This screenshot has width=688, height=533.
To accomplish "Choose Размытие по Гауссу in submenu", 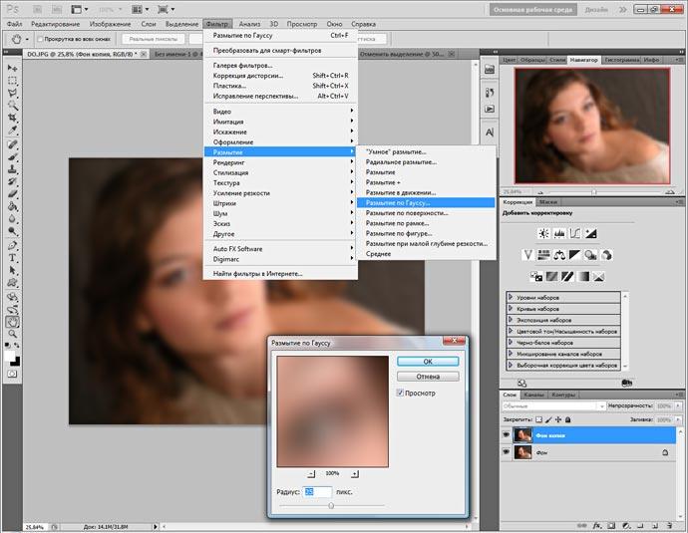I will [426, 203].
